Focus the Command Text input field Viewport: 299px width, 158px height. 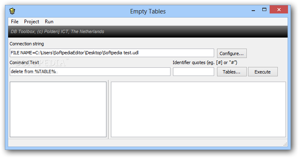[x=90, y=71]
